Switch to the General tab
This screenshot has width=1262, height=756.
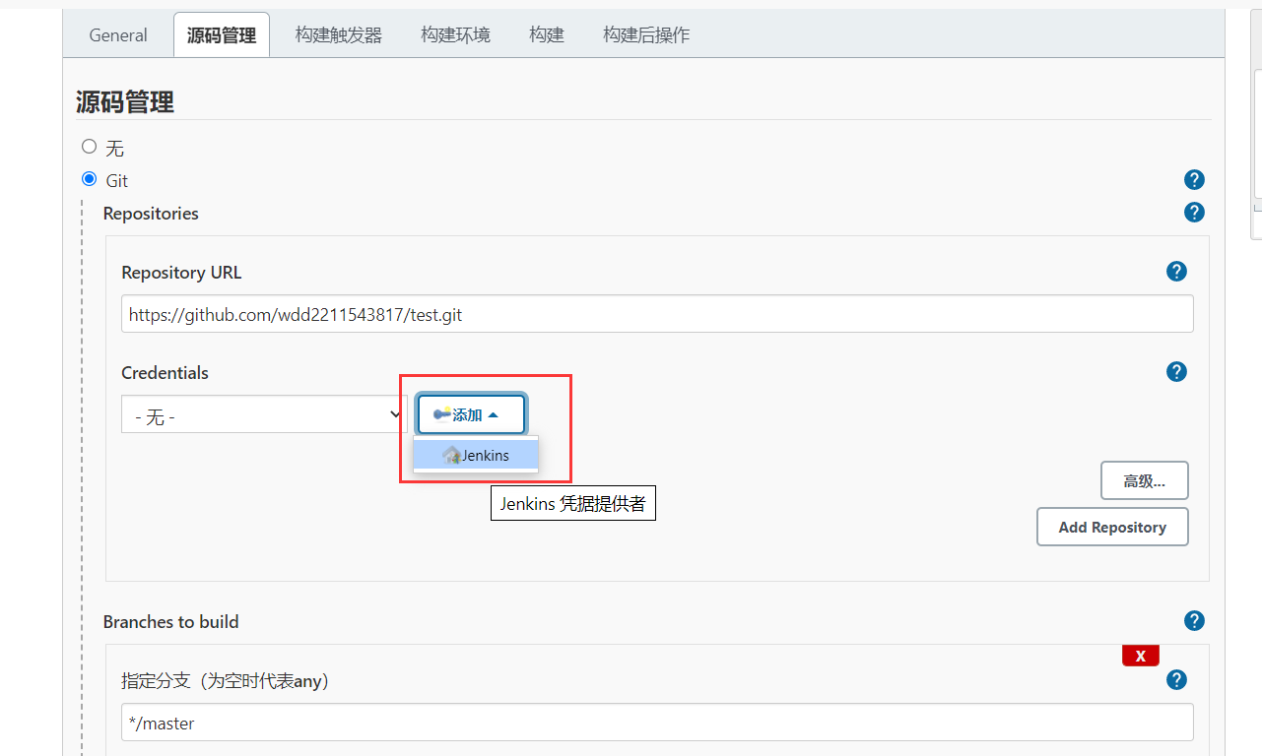tap(118, 35)
